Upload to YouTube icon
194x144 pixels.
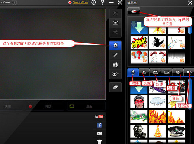tap(99, 116)
